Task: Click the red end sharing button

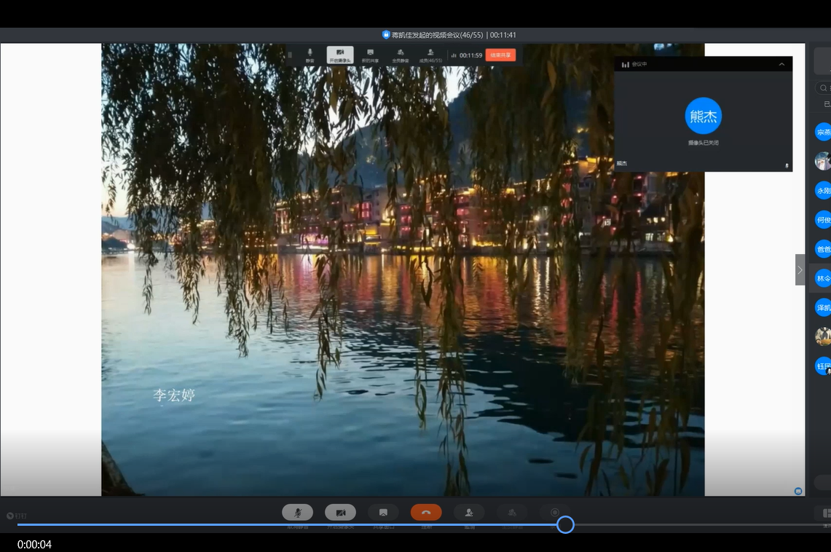Action: [x=500, y=55]
